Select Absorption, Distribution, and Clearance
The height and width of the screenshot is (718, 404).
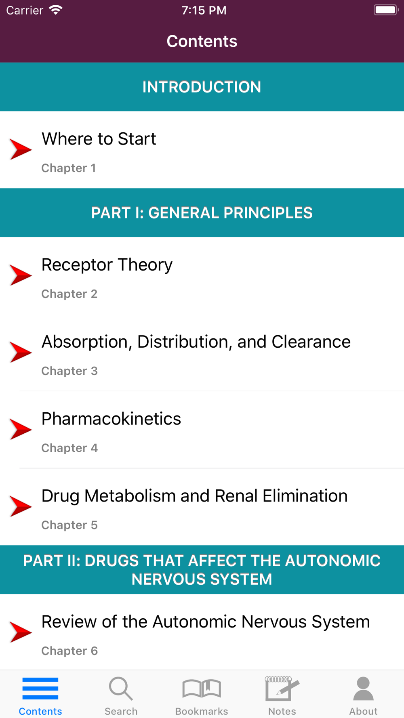pos(202,353)
